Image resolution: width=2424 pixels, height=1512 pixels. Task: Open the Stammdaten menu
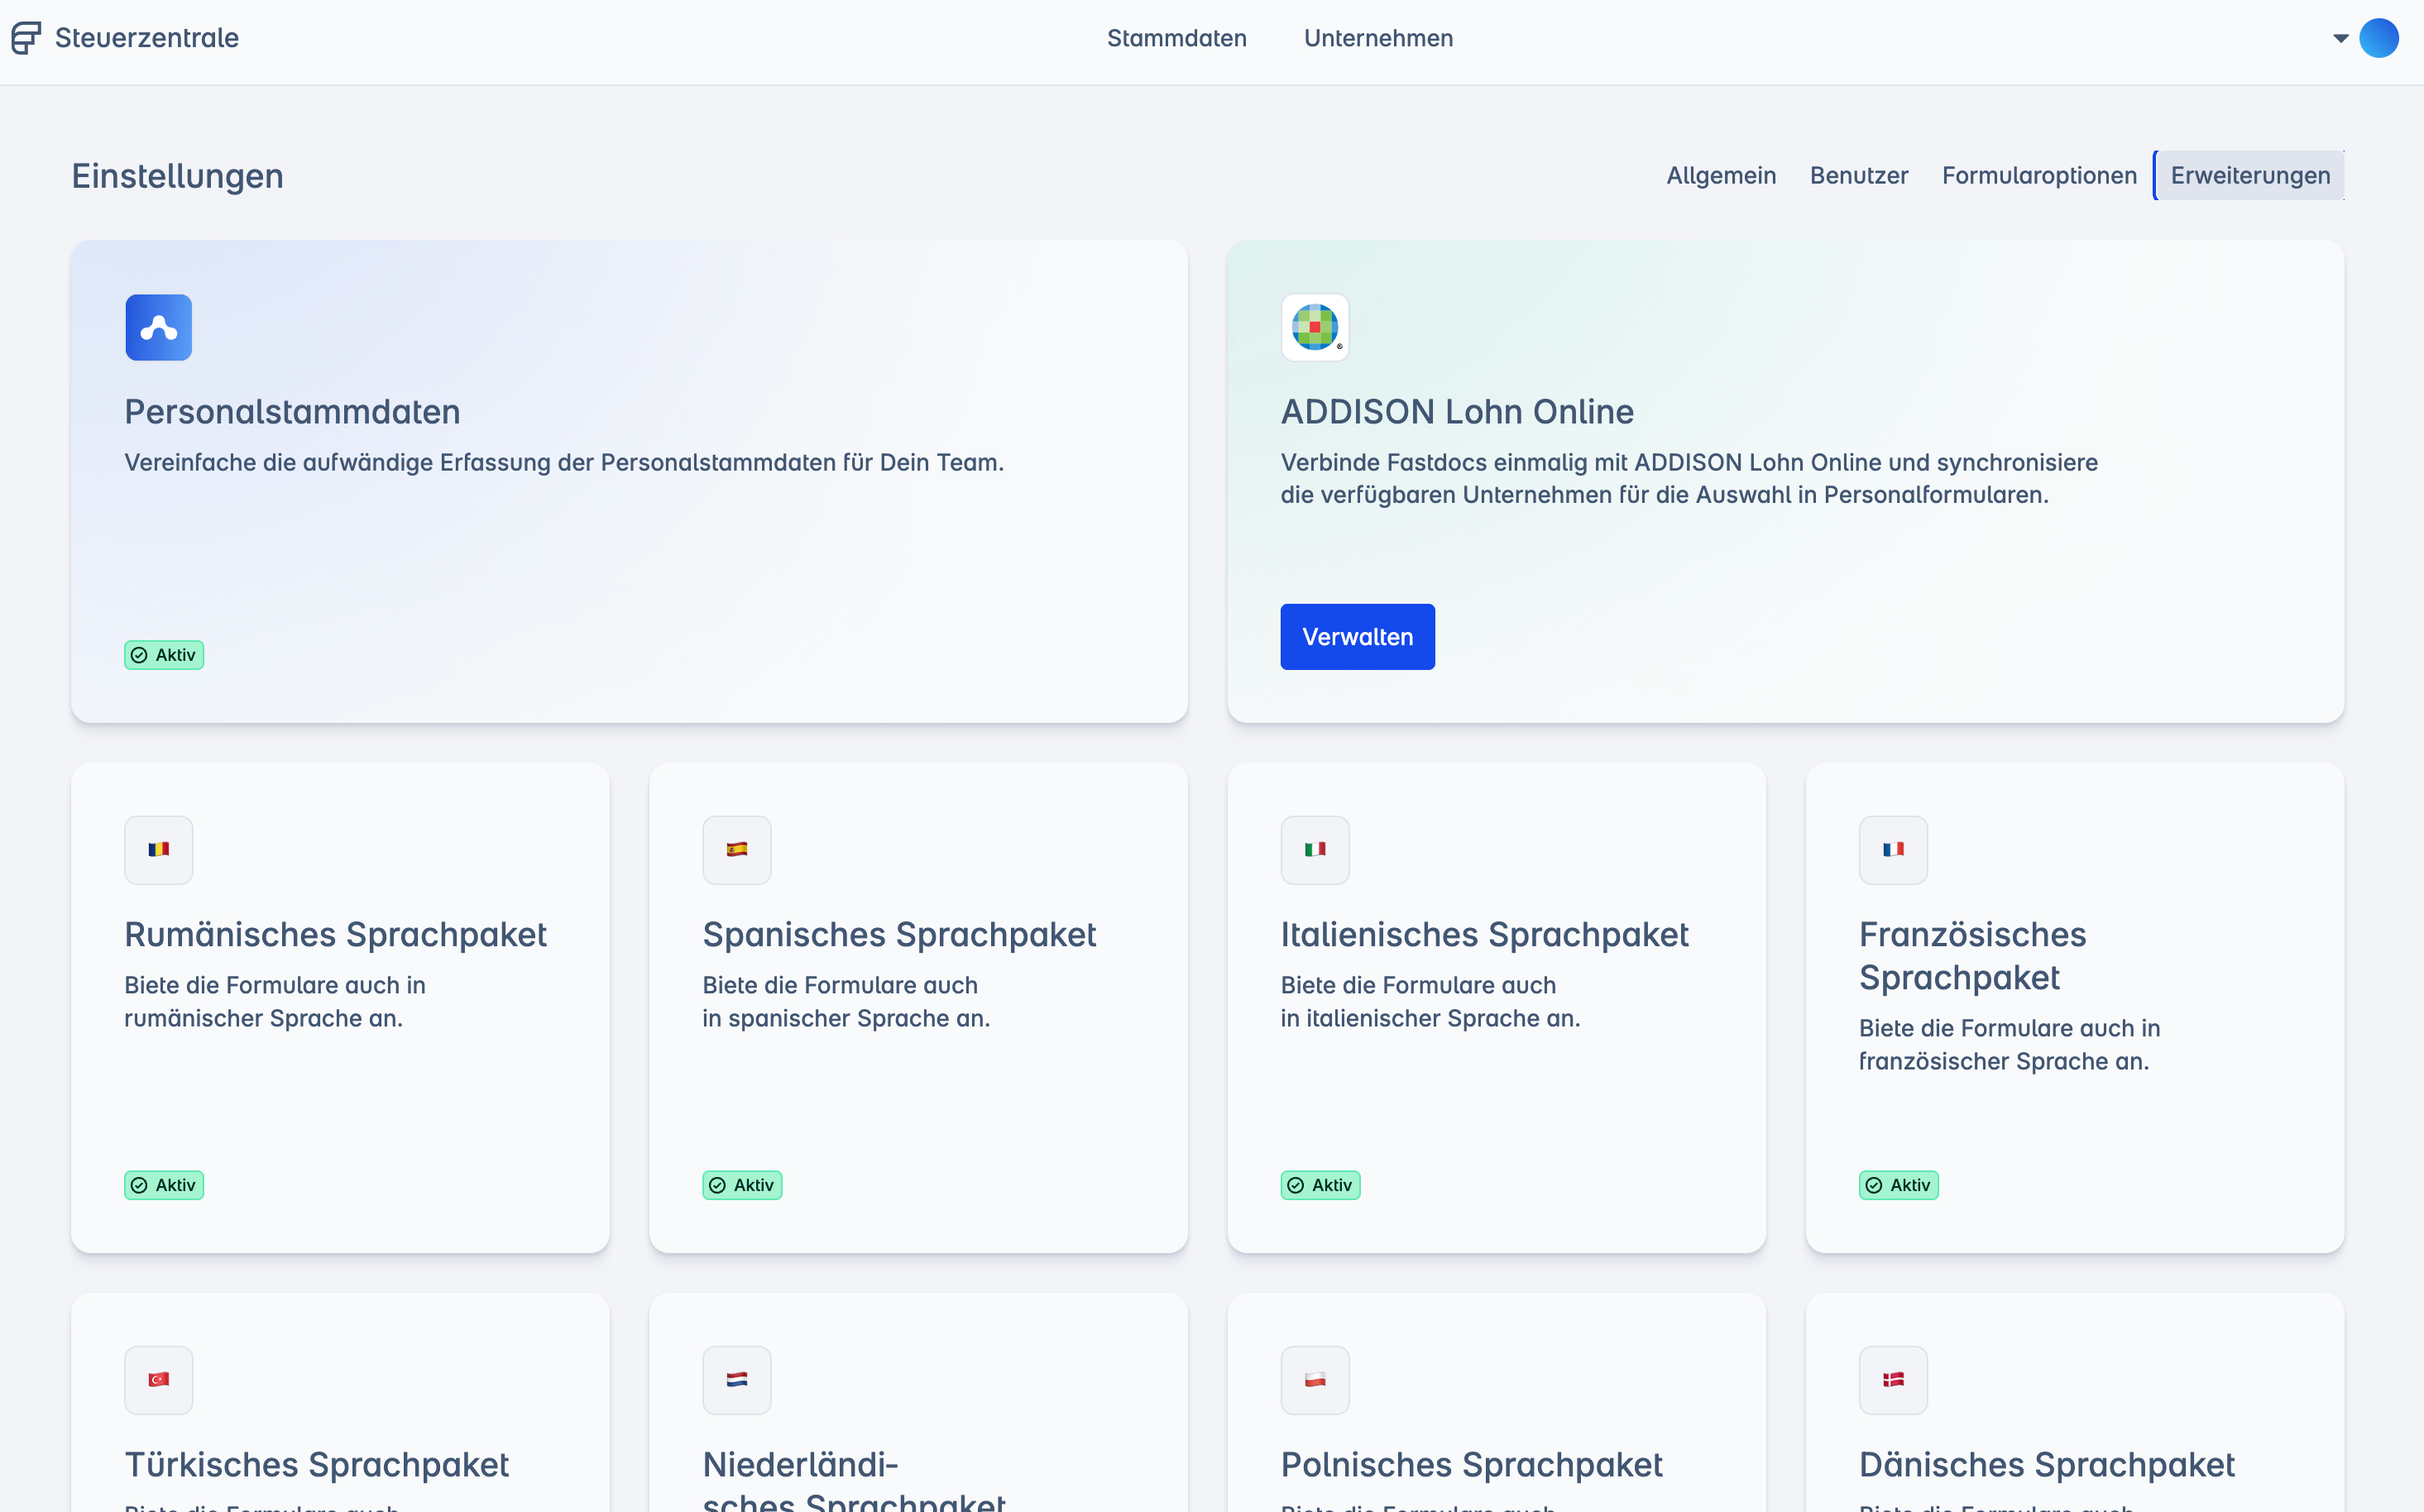(1176, 38)
